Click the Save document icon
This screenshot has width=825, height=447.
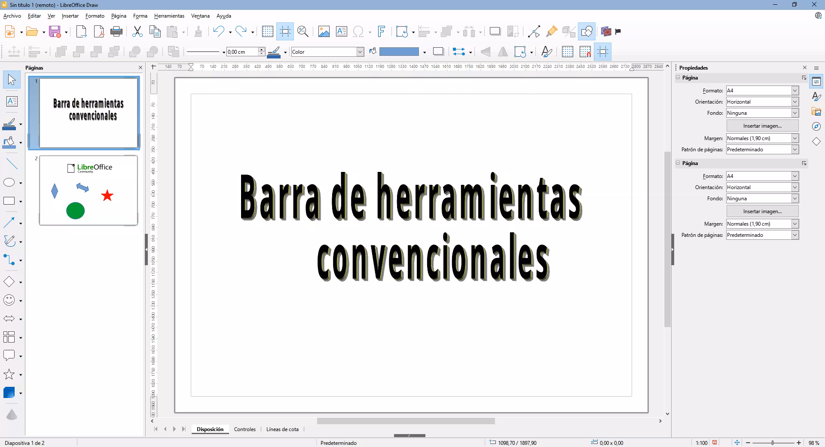pyautogui.click(x=55, y=31)
